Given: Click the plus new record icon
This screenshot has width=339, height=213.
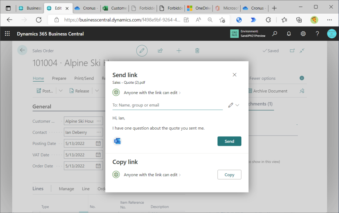Looking at the screenshot, I should click(179, 51).
